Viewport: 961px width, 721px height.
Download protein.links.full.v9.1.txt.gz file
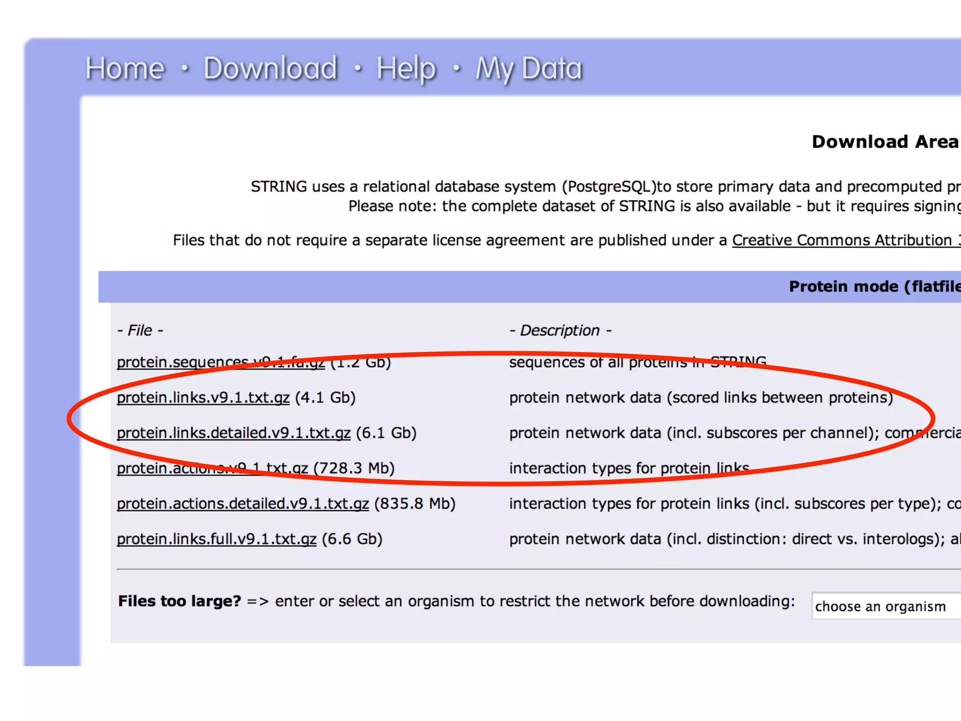[216, 539]
